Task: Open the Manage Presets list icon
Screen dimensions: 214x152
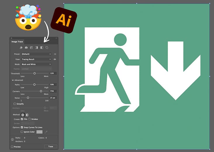Action: [55, 54]
